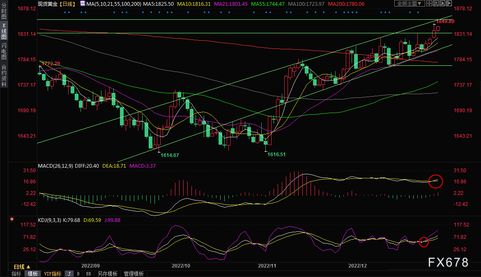481x277 pixels.
Task: Click the red circle marker on MACD panel
Action: [435, 181]
